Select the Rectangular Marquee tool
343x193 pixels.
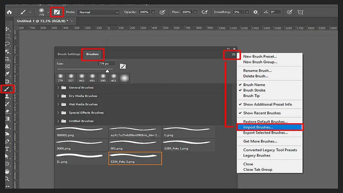point(8,36)
